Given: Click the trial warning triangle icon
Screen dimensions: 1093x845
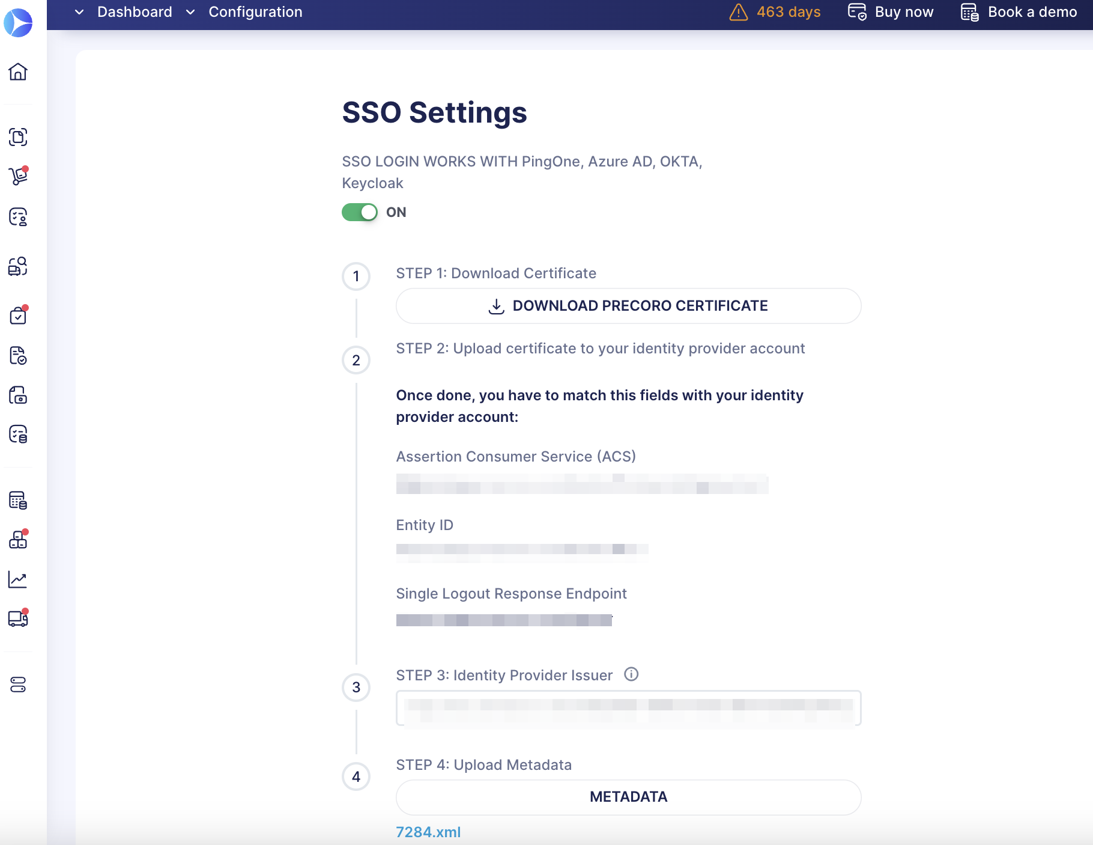Looking at the screenshot, I should [739, 12].
